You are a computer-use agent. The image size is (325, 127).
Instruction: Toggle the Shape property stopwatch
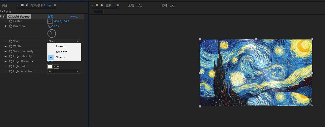(11, 41)
